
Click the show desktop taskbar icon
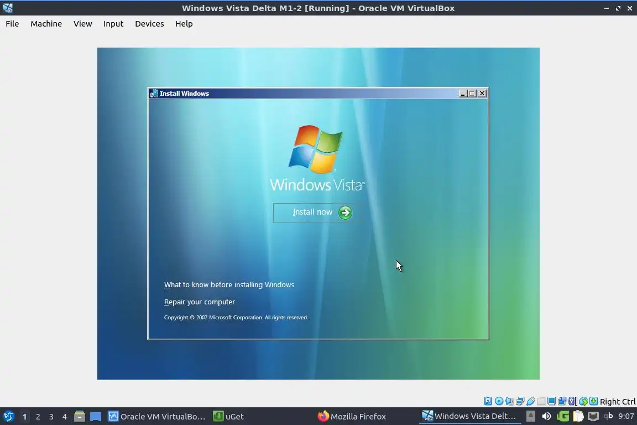point(96,417)
